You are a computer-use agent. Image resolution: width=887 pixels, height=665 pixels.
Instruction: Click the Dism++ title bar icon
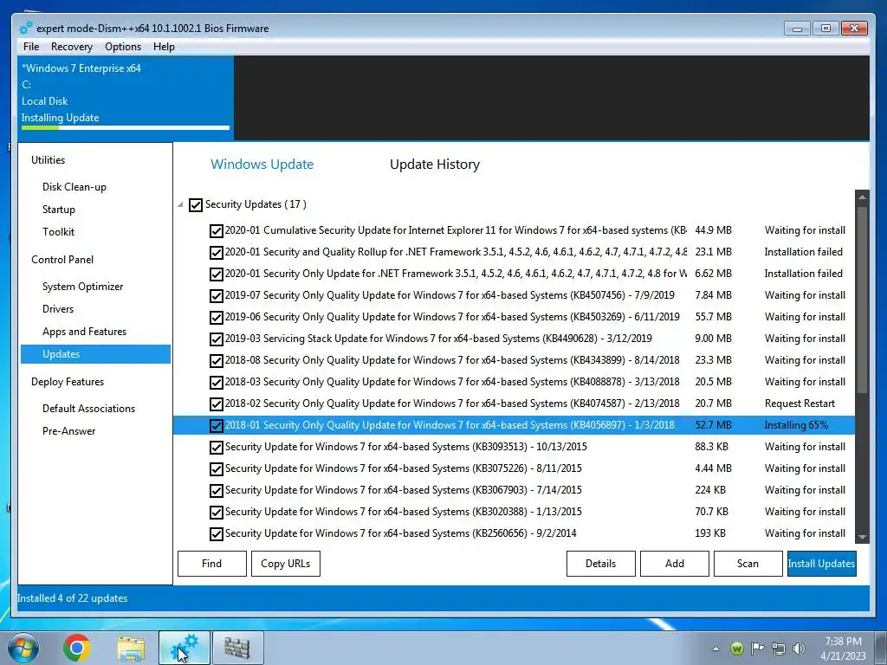tap(25, 28)
